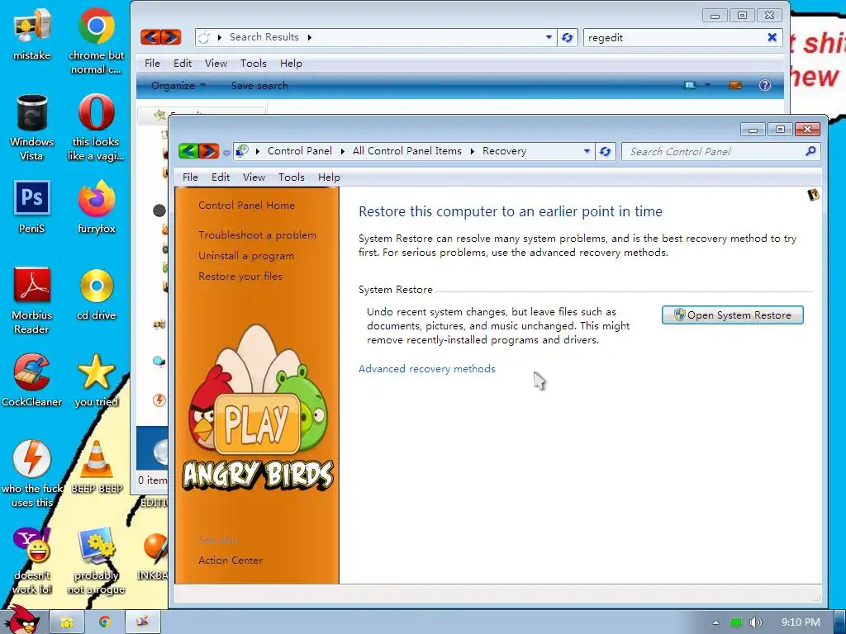Open recent pages dropdown in Recovery window
Viewport: 846px width, 634px height.
coord(226,153)
